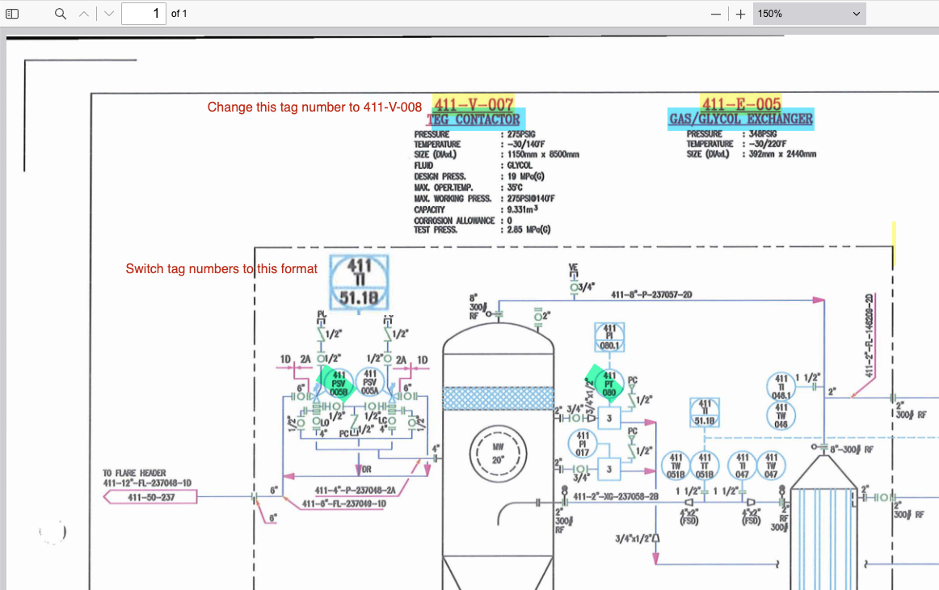
Task: Zoom in using the plus button
Action: (x=740, y=14)
